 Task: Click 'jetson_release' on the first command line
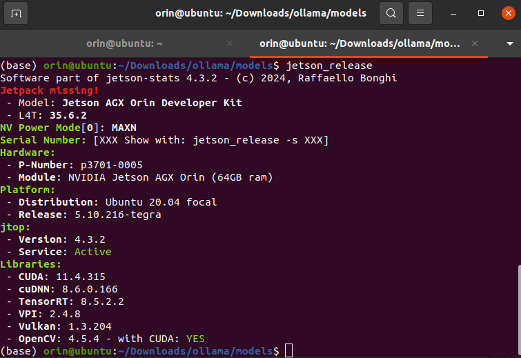tap(329, 66)
